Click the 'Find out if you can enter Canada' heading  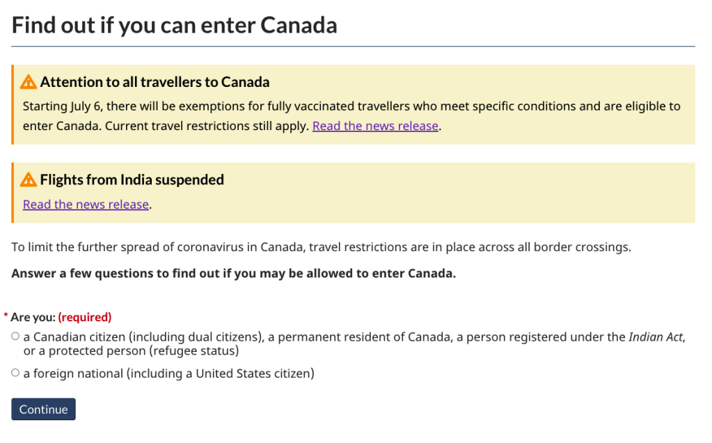[174, 25]
